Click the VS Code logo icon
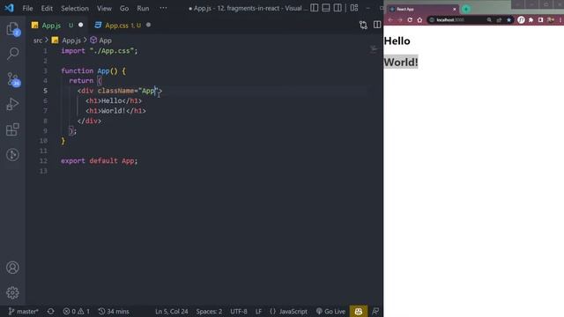Viewport: 564px width, 317px height. click(x=9, y=8)
